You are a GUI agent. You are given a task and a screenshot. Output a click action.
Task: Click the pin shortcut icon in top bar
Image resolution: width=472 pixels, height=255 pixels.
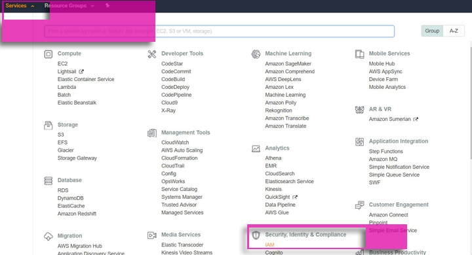pos(108,5)
